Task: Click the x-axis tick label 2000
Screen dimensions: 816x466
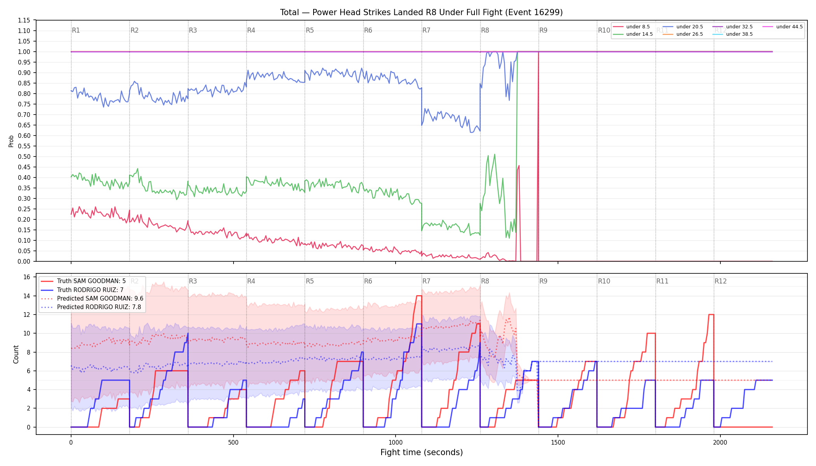Action: (720, 442)
